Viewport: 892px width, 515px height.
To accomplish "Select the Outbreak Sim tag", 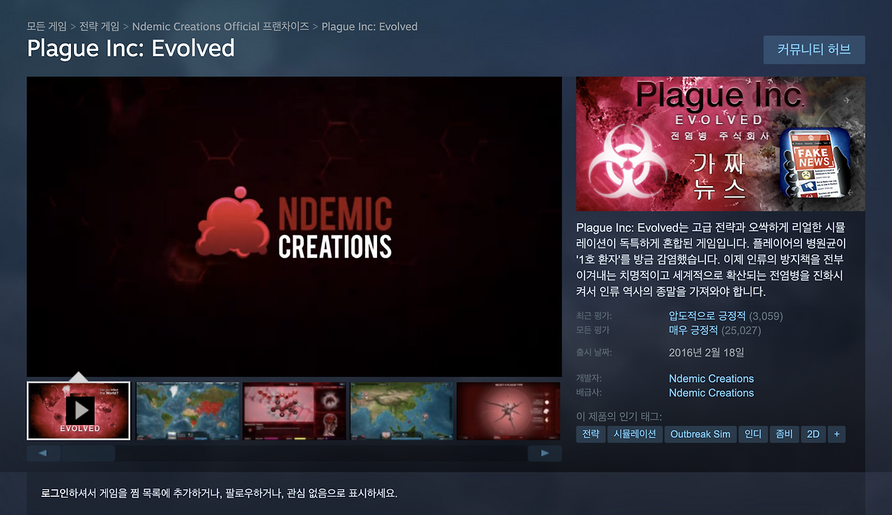I will tap(700, 434).
